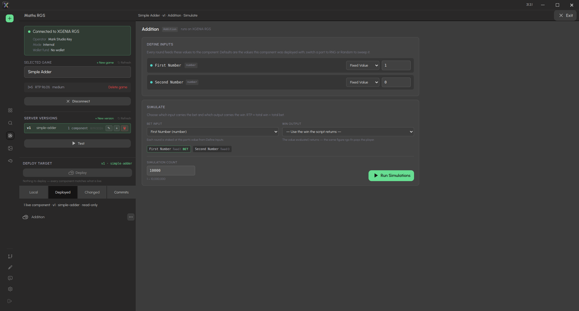Screen dimensions: 579x311
Task: Click the Simulation Count field
Action: pyautogui.click(x=171, y=171)
